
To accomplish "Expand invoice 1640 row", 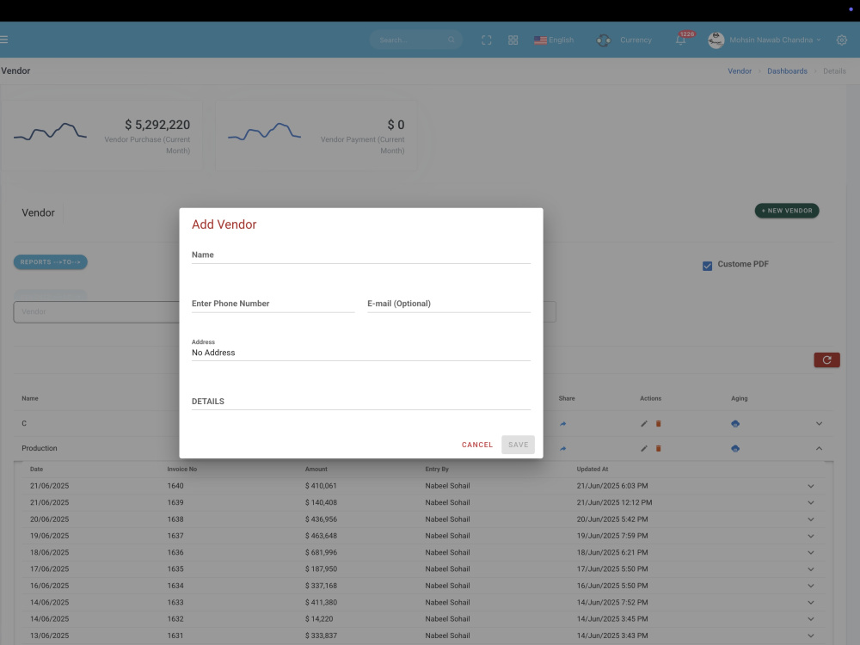I will point(811,486).
